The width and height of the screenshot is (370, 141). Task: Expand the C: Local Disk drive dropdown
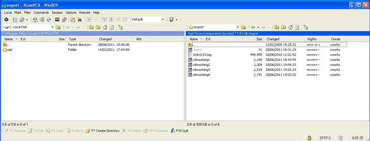[52, 27]
